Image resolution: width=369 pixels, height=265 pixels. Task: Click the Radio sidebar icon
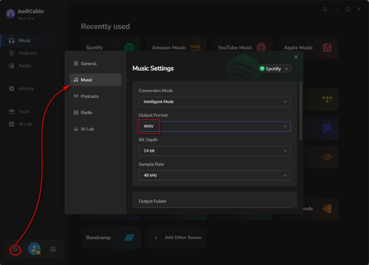(x=12, y=66)
